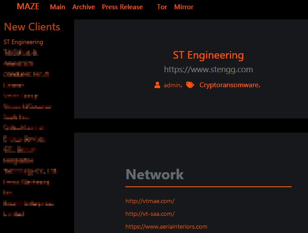This screenshot has width=308, height=233.
Task: Click the Network section heading
Action: coord(154,174)
